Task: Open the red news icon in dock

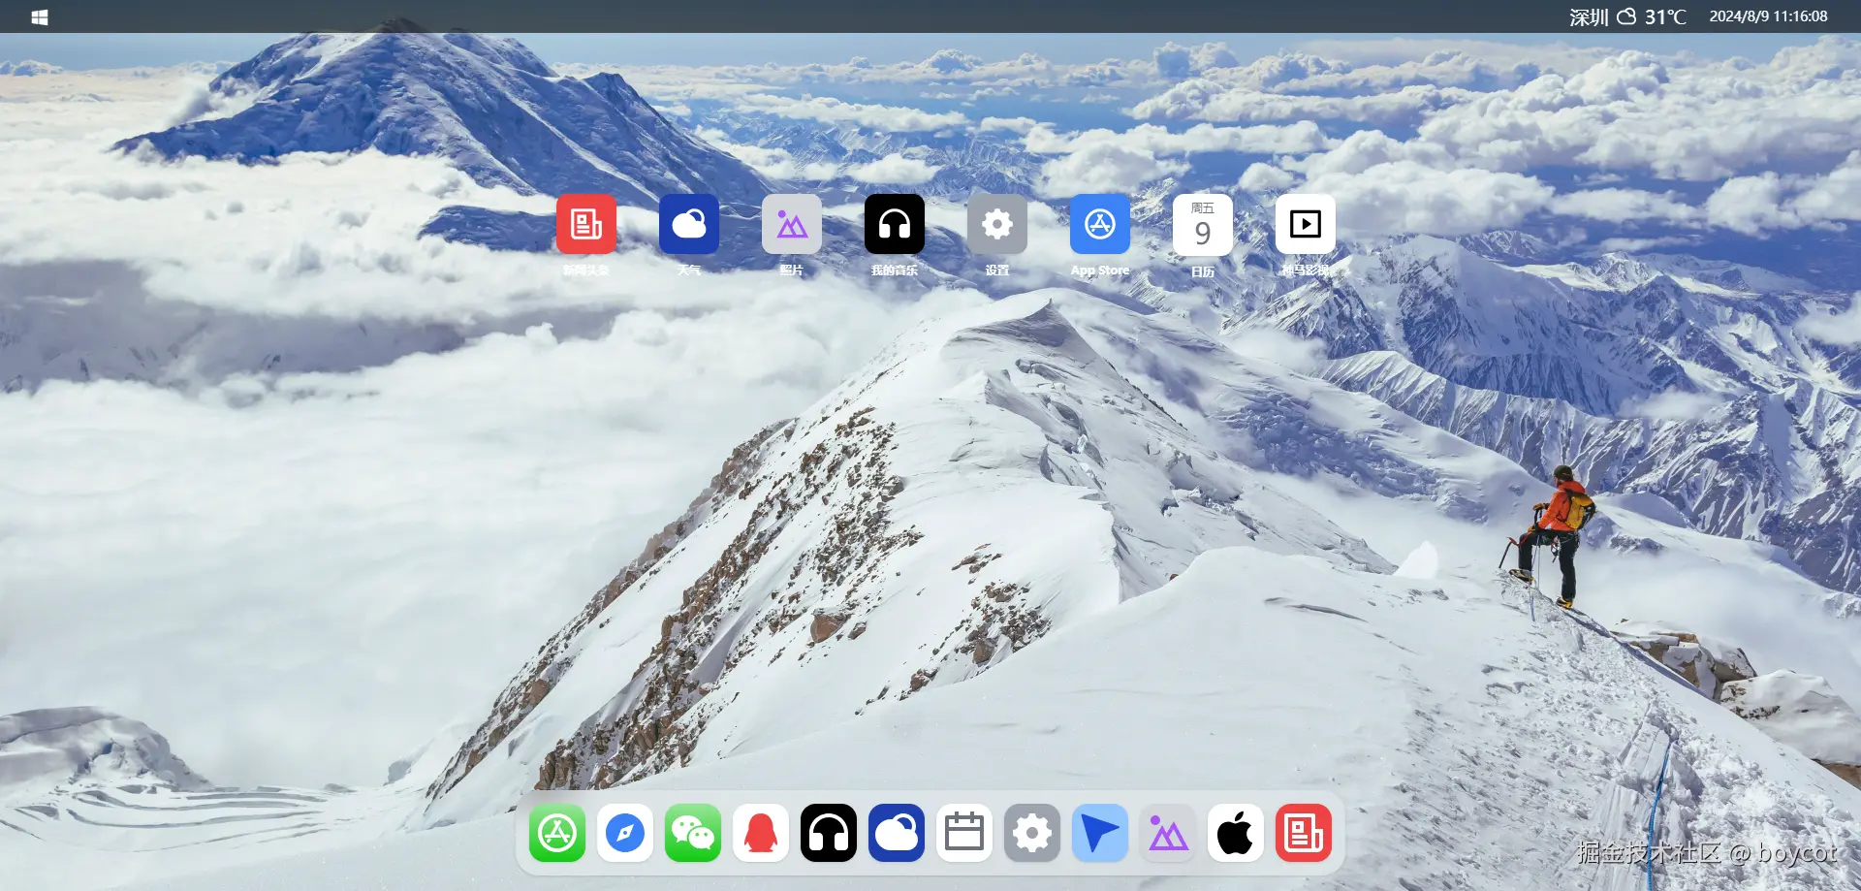Action: coord(1304,833)
